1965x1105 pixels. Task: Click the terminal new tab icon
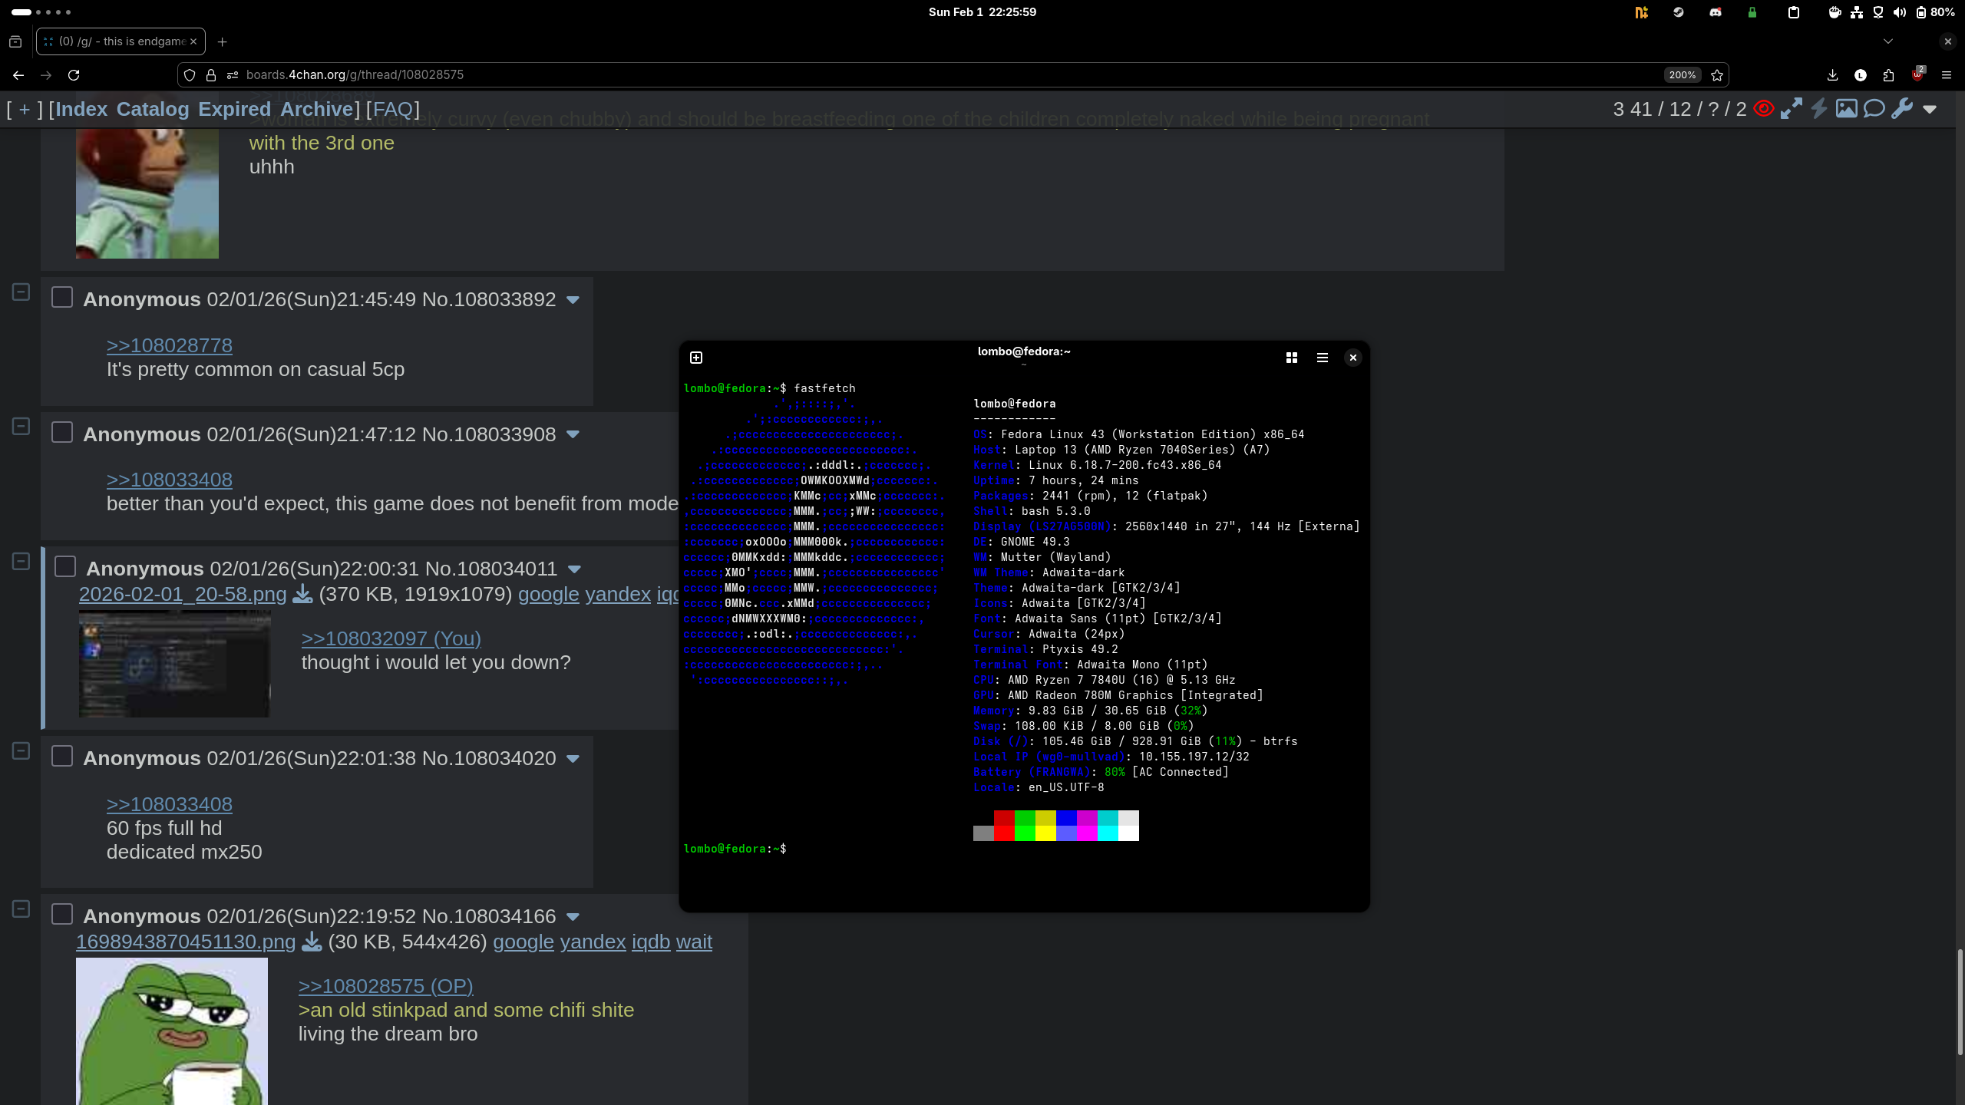click(696, 358)
